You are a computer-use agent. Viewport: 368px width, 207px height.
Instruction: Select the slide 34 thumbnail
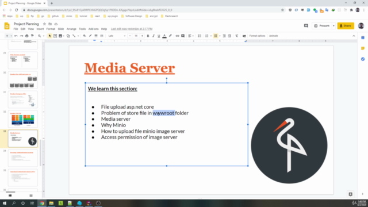[23, 158]
